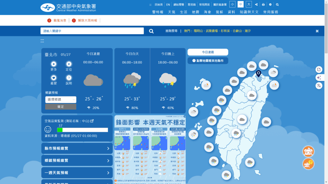Open 網站導覽 link
Image resolution: width=328 pixels, height=184 pixels.
click(179, 4)
